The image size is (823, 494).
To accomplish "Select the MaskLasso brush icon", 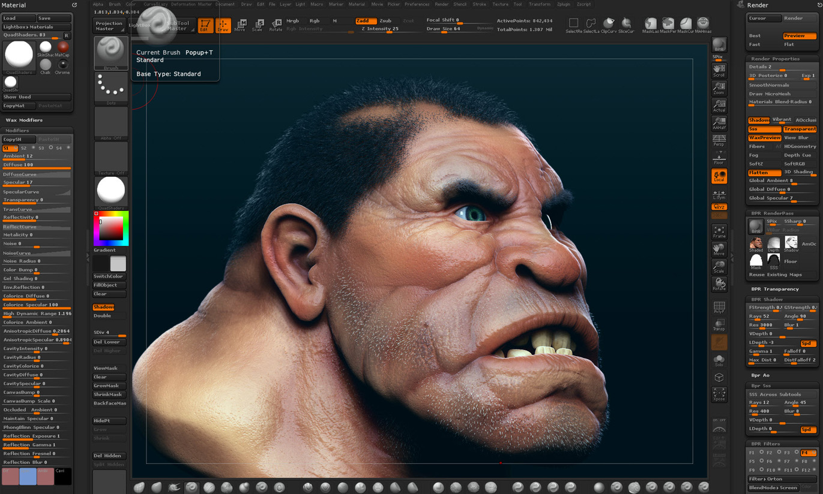I will [651, 25].
